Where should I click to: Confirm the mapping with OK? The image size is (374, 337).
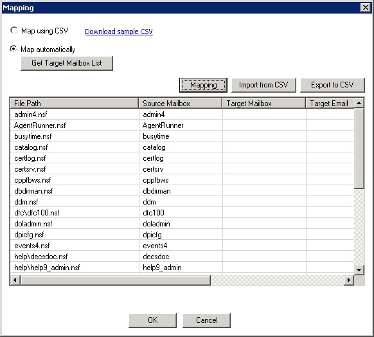(x=153, y=320)
